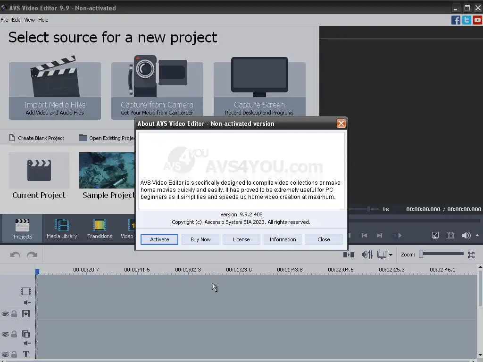Click the play selection arrow button
This screenshot has height=362, width=483.
(397, 236)
